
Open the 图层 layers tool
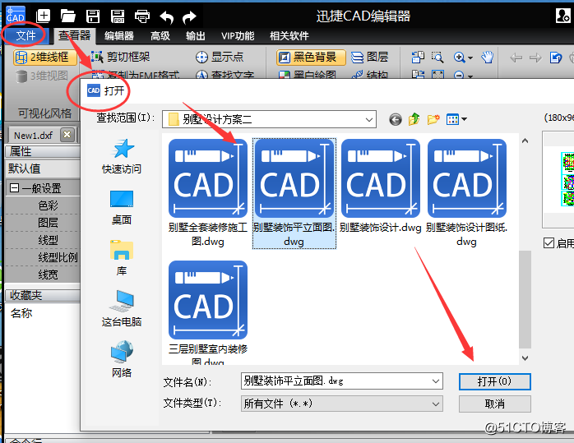(x=369, y=57)
